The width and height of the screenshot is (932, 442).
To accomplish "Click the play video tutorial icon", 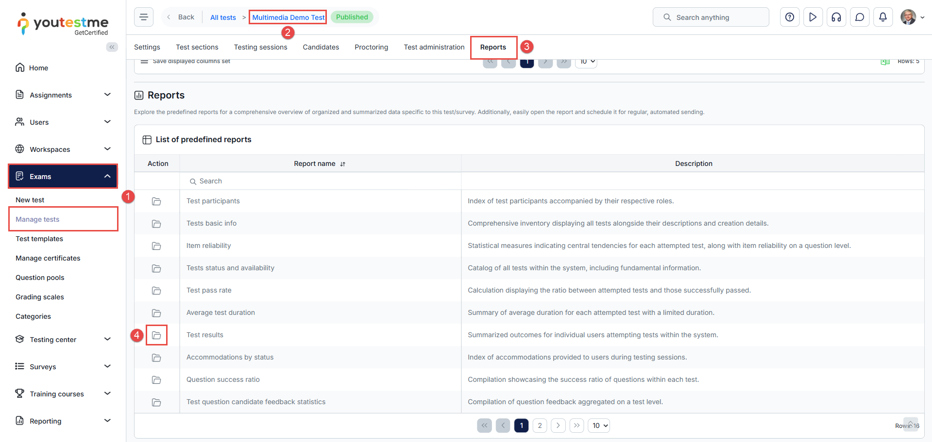I will (813, 17).
